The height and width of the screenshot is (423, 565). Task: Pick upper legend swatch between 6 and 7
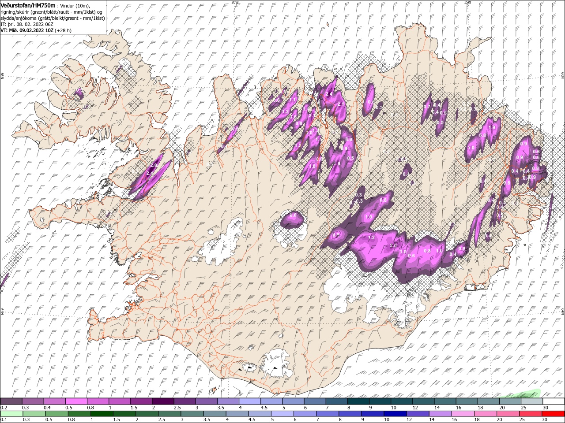point(315,401)
